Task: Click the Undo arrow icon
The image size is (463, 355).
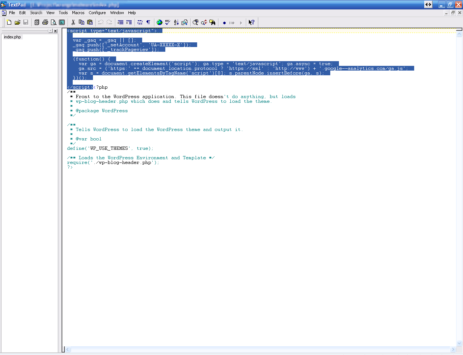Action: (x=101, y=22)
